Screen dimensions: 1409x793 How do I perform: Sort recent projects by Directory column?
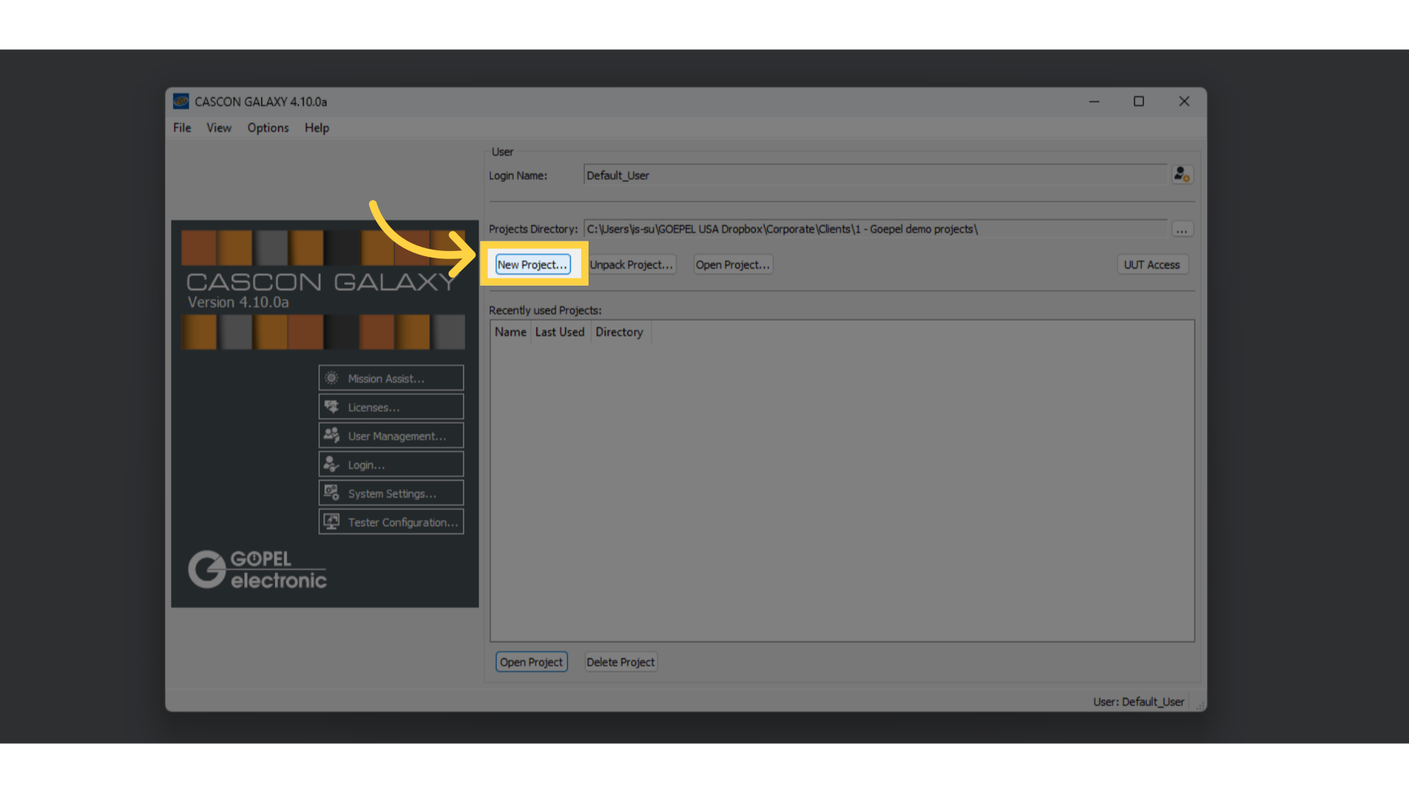pyautogui.click(x=620, y=332)
